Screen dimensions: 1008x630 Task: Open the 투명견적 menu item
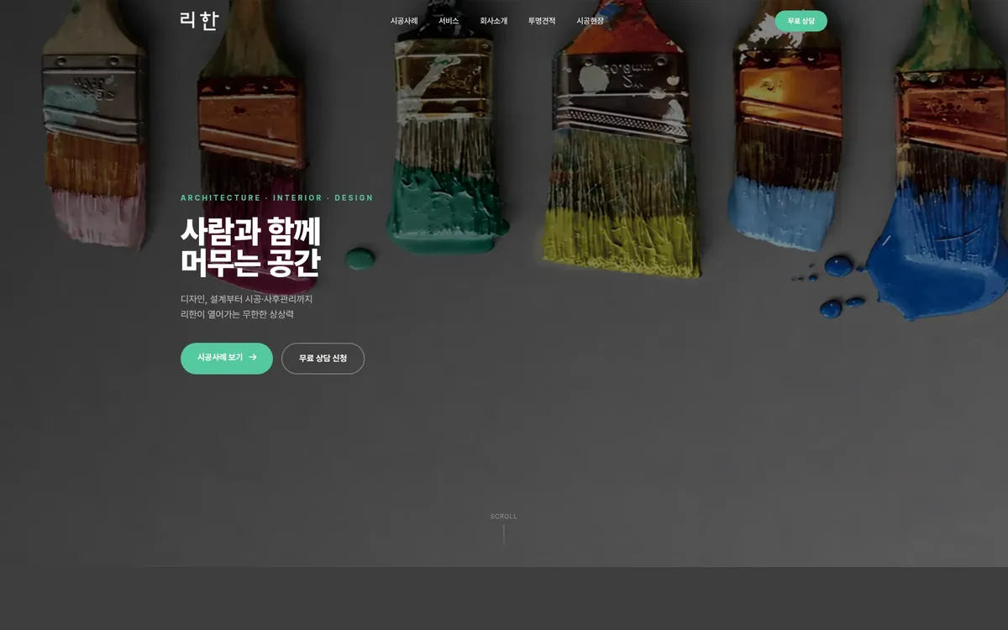pyautogui.click(x=542, y=21)
